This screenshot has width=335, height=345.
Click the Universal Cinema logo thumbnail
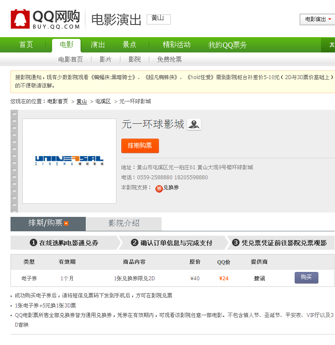click(70, 161)
